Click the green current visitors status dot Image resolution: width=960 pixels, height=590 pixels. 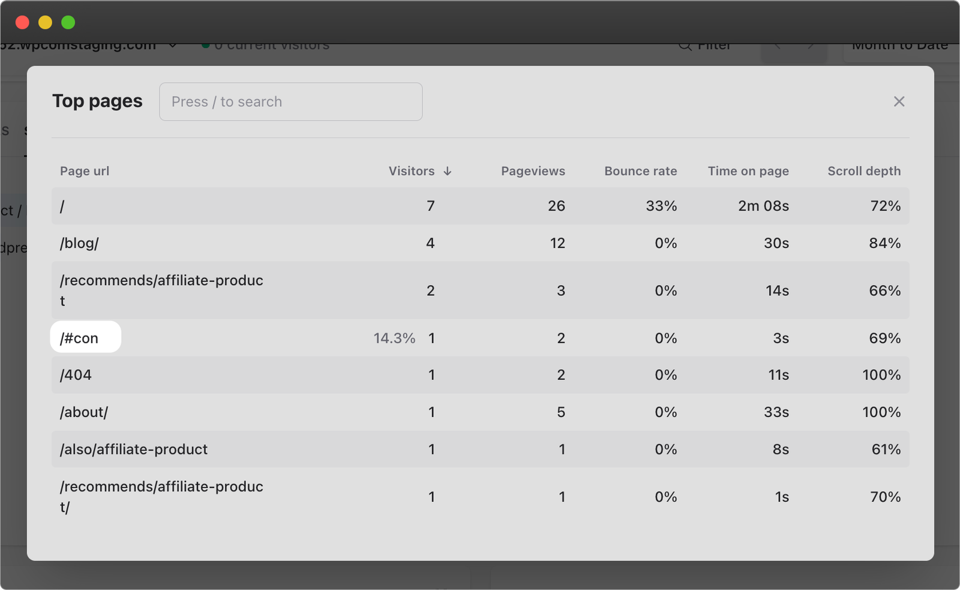(206, 44)
